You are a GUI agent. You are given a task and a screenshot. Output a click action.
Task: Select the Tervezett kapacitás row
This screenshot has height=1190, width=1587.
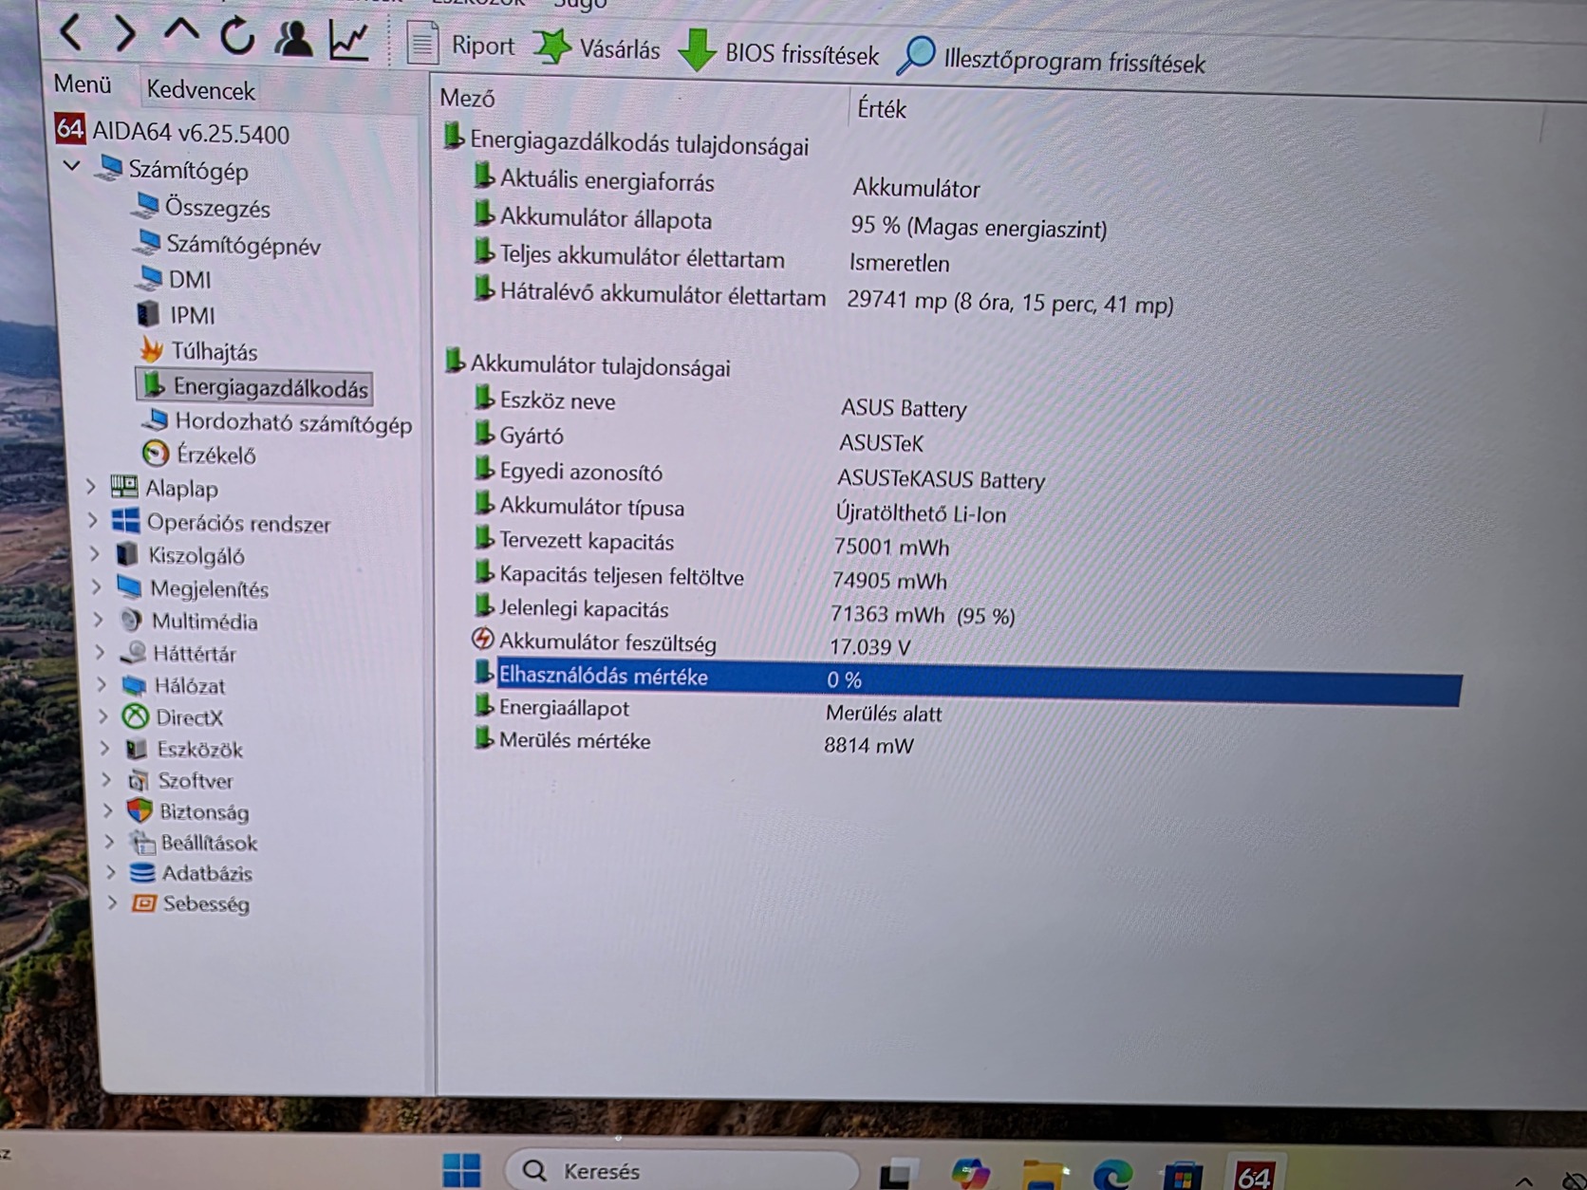pos(711,544)
